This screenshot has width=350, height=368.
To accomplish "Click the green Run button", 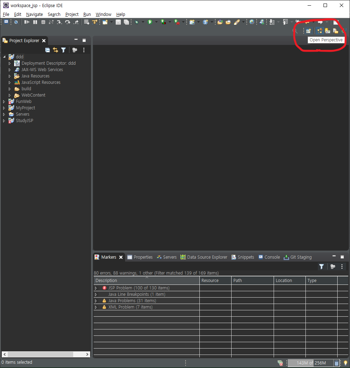I will point(150,22).
